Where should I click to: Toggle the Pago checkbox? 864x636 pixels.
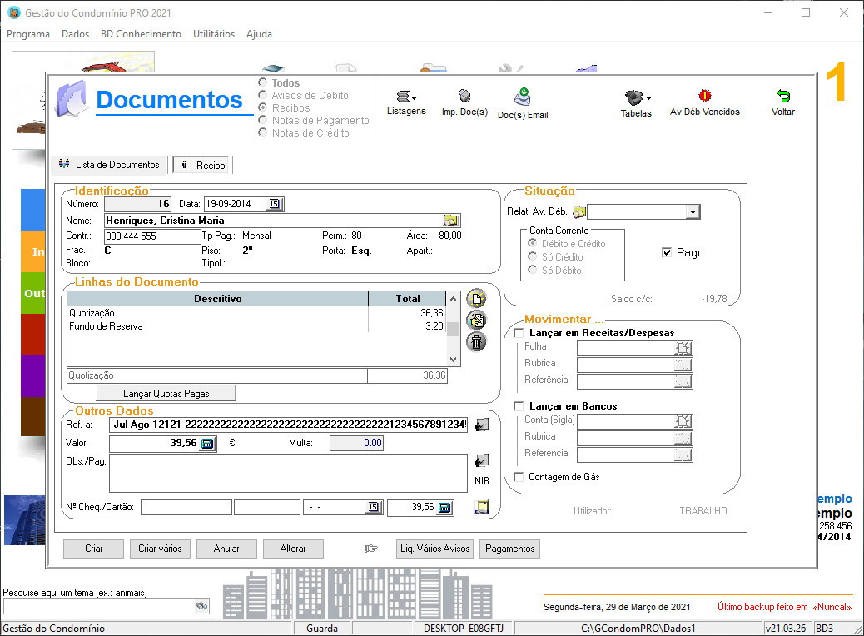pos(667,252)
